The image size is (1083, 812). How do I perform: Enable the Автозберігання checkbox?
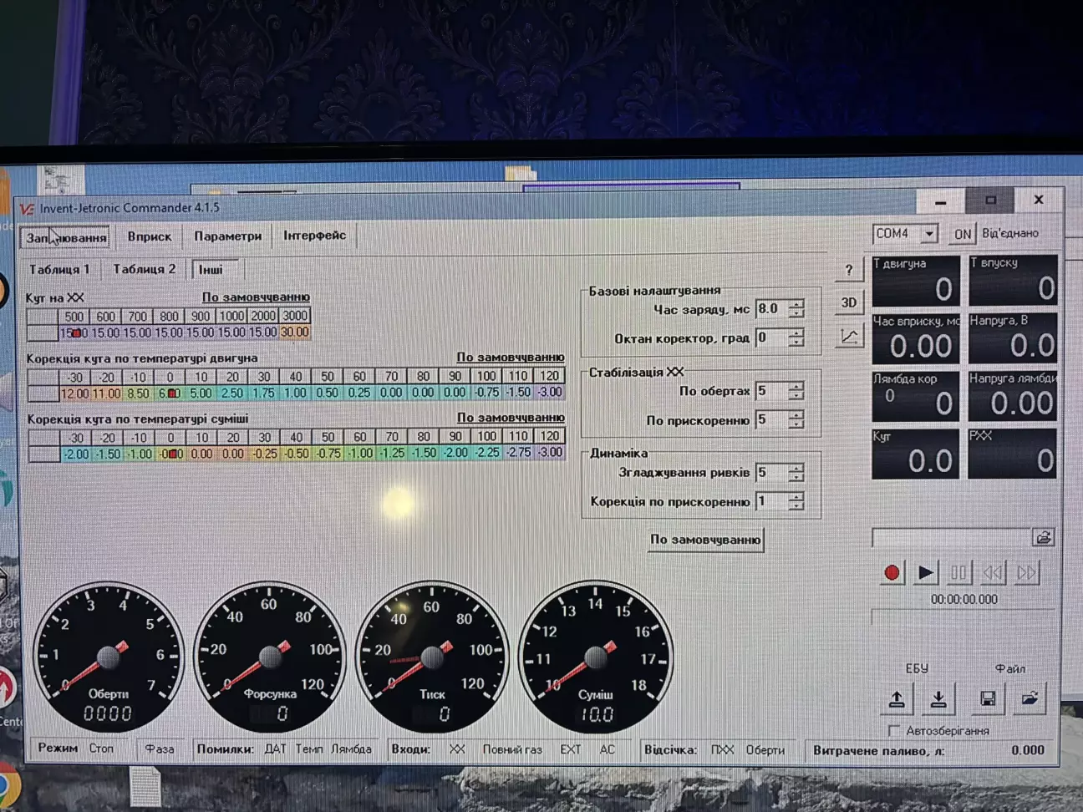(894, 731)
